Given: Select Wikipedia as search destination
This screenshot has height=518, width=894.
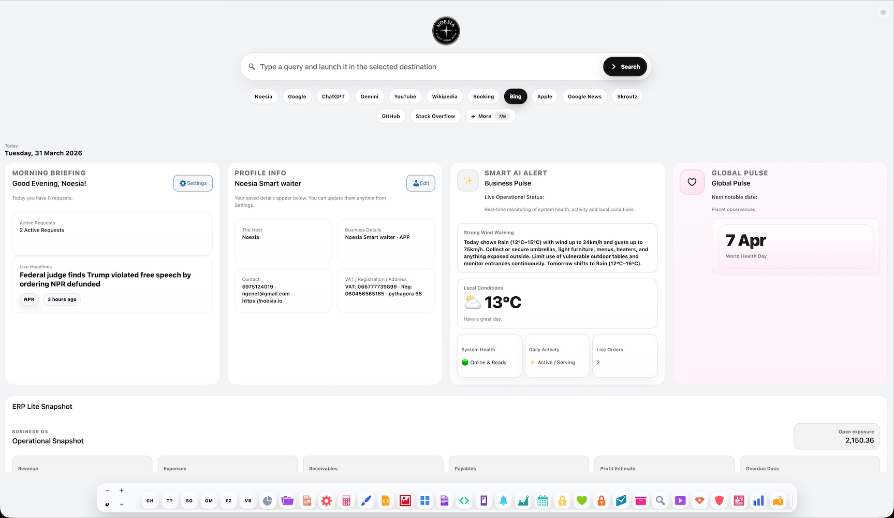Looking at the screenshot, I should pos(445,96).
